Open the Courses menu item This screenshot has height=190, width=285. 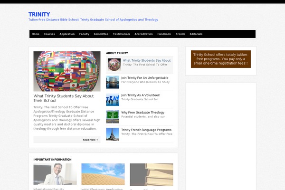(49, 34)
